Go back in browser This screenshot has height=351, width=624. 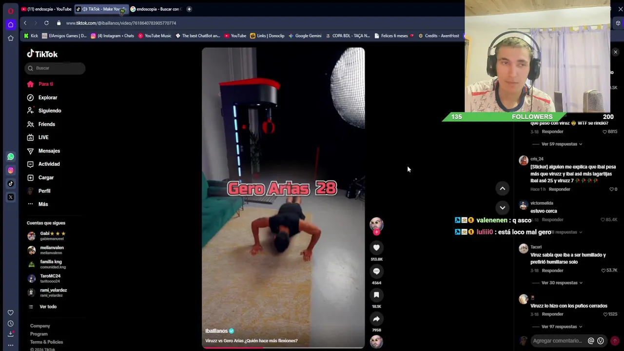click(x=25, y=23)
